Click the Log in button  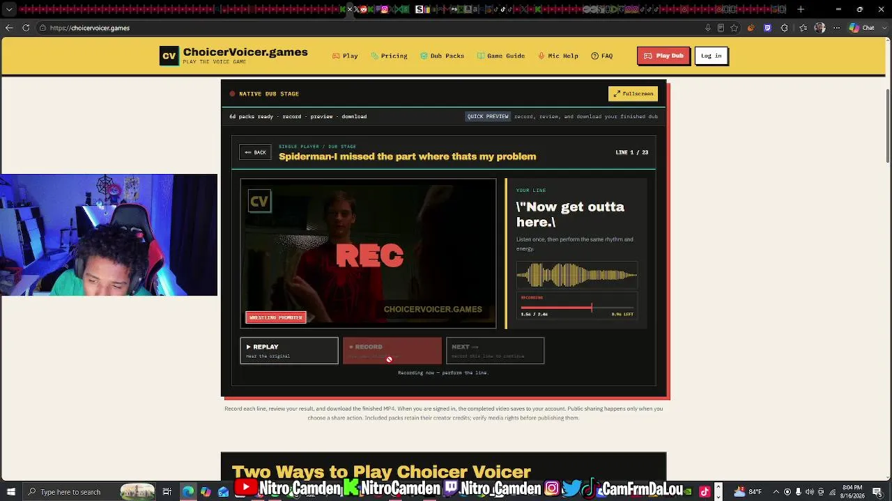click(x=712, y=56)
